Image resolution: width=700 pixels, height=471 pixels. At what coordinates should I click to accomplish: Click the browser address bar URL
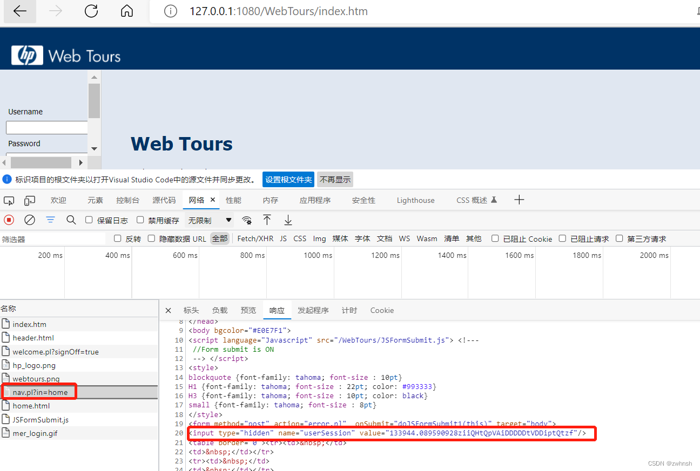(x=278, y=11)
